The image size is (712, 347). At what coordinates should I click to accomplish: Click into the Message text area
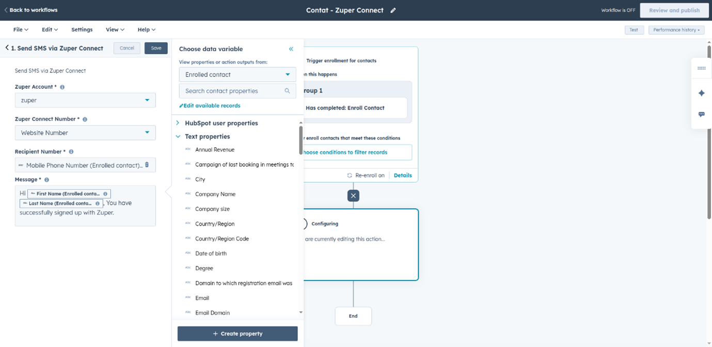(x=85, y=206)
